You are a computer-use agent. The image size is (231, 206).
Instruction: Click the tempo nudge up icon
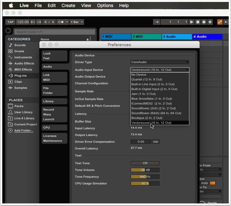point(39,22)
